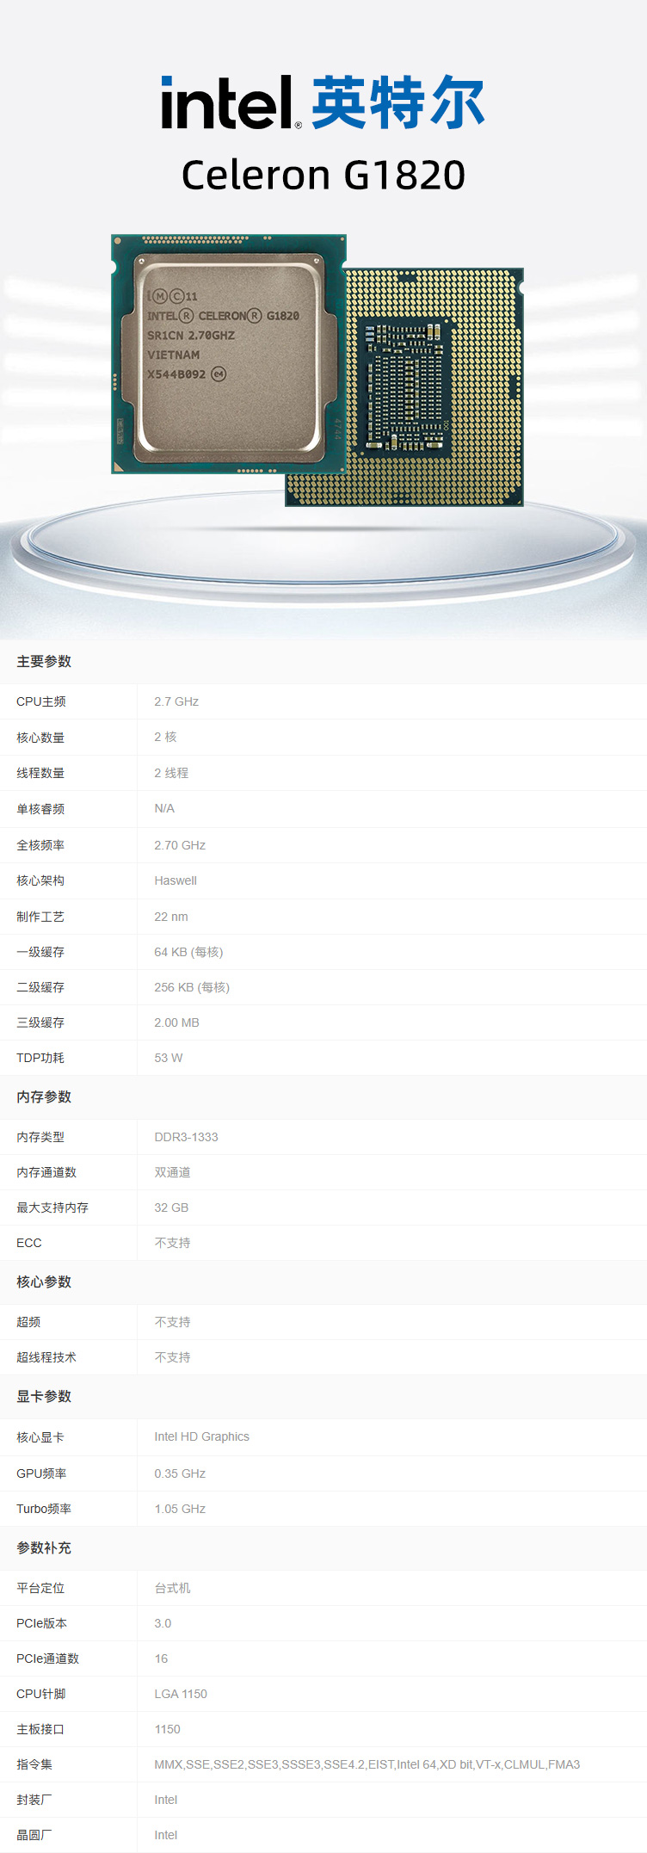Click the 内存通道数 label
Image resolution: width=647 pixels, height=1853 pixels.
(x=46, y=1172)
